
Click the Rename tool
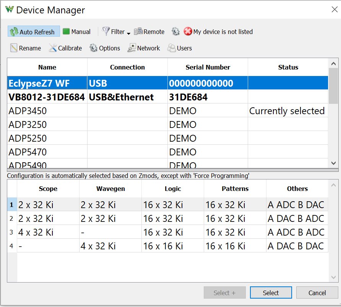pos(26,48)
